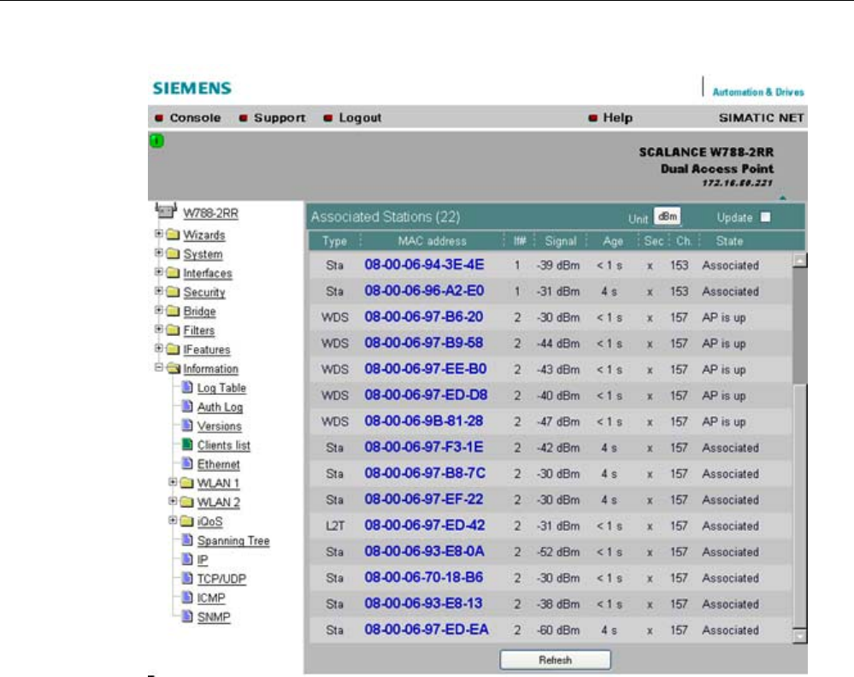Click the W788-2RR device icon
The image size is (854, 677).
point(166,210)
